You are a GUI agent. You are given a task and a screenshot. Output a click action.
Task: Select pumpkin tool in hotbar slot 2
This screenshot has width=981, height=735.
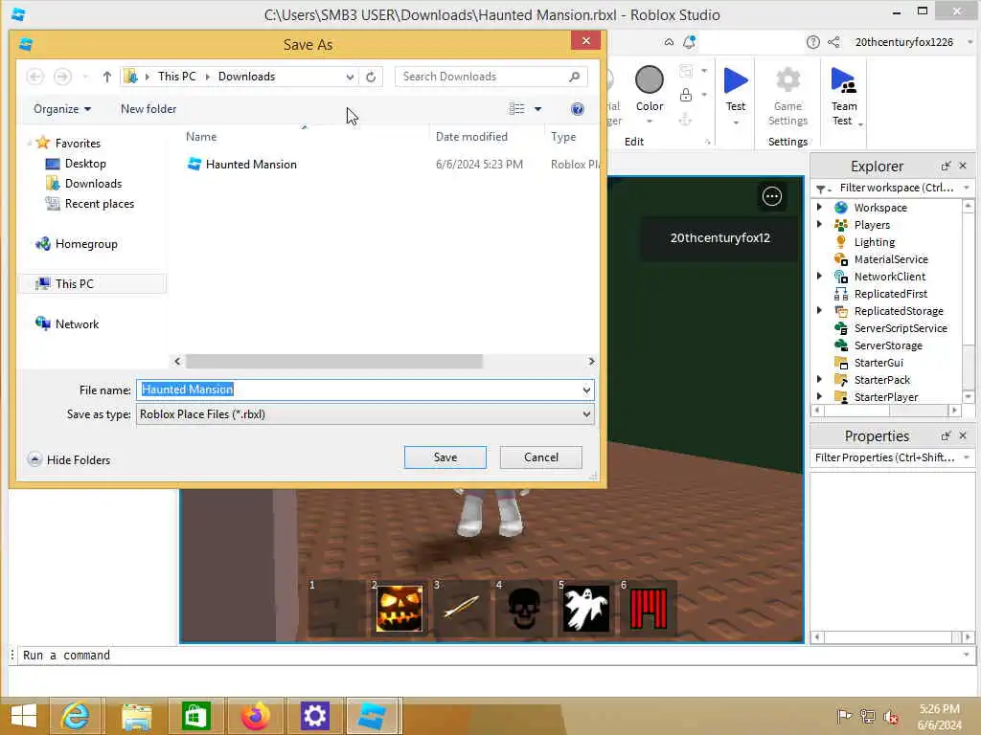pyautogui.click(x=399, y=608)
